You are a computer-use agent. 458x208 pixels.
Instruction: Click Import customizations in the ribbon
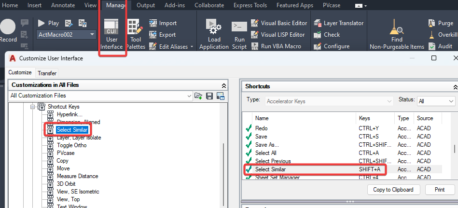click(163, 23)
